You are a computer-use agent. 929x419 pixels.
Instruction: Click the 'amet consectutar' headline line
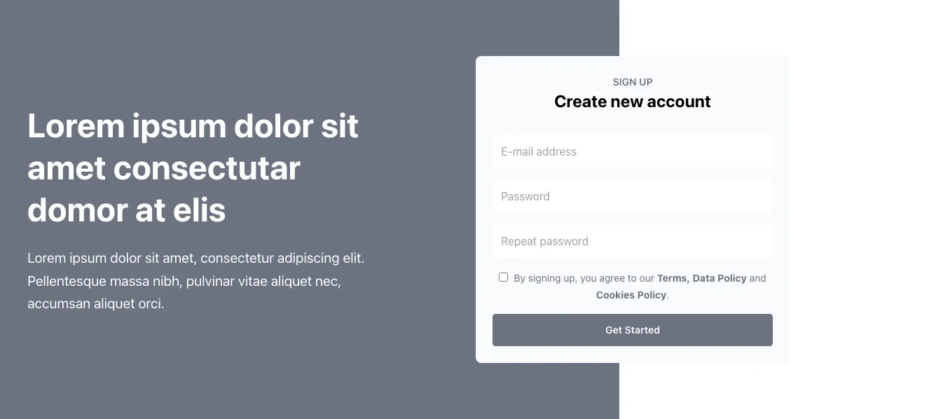[x=163, y=168]
